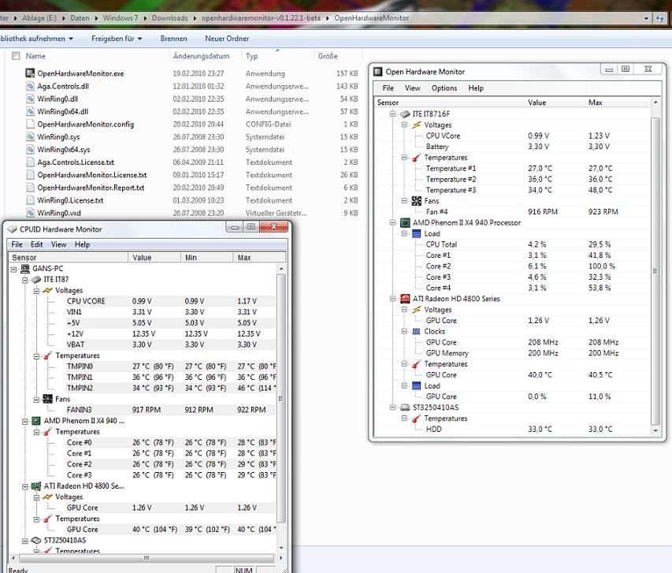Screen dimensions: 672x573
Task: Click the ITE IT8716F chip icon
Action: point(405,114)
